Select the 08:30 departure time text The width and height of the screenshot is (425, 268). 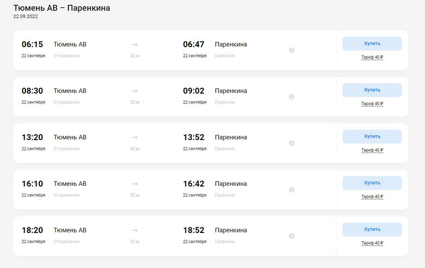click(32, 91)
